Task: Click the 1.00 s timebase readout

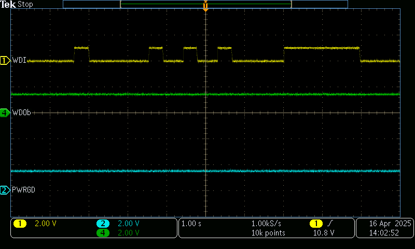Action: [191, 224]
